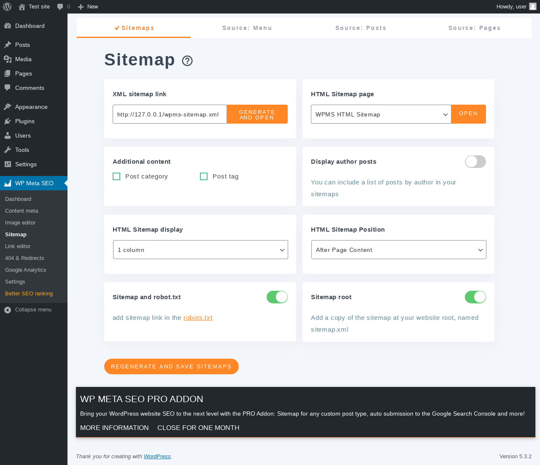
Task: Click the WordPress logo icon
Action: pyautogui.click(x=7, y=7)
